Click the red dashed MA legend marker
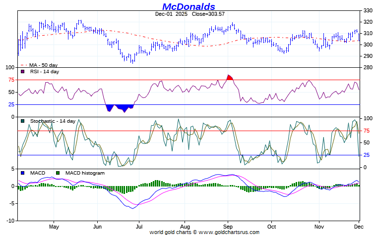 pos(24,65)
